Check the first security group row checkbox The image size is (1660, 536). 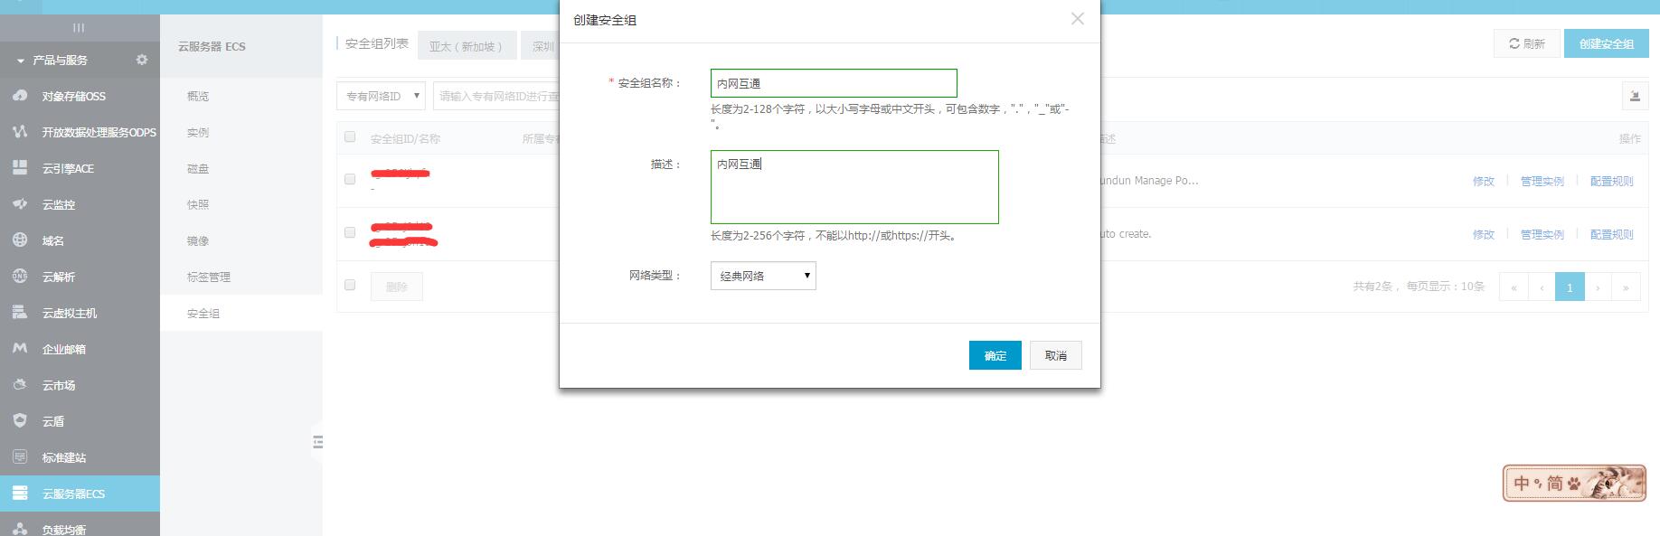tap(350, 179)
